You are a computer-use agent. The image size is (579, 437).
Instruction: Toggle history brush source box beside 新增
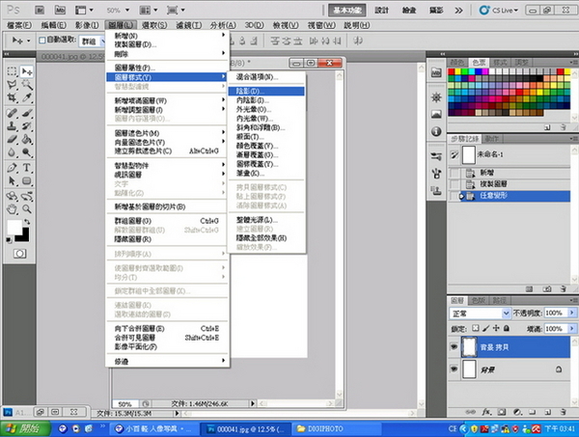pos(455,173)
